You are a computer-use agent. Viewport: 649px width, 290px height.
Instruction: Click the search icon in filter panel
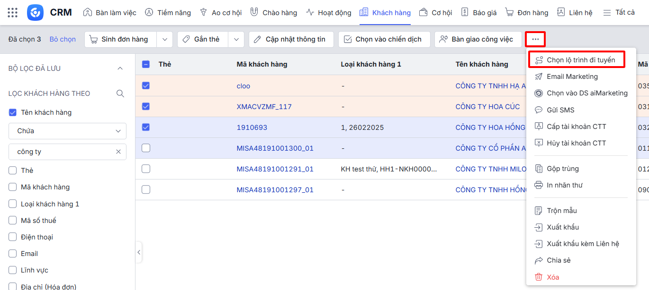(120, 94)
